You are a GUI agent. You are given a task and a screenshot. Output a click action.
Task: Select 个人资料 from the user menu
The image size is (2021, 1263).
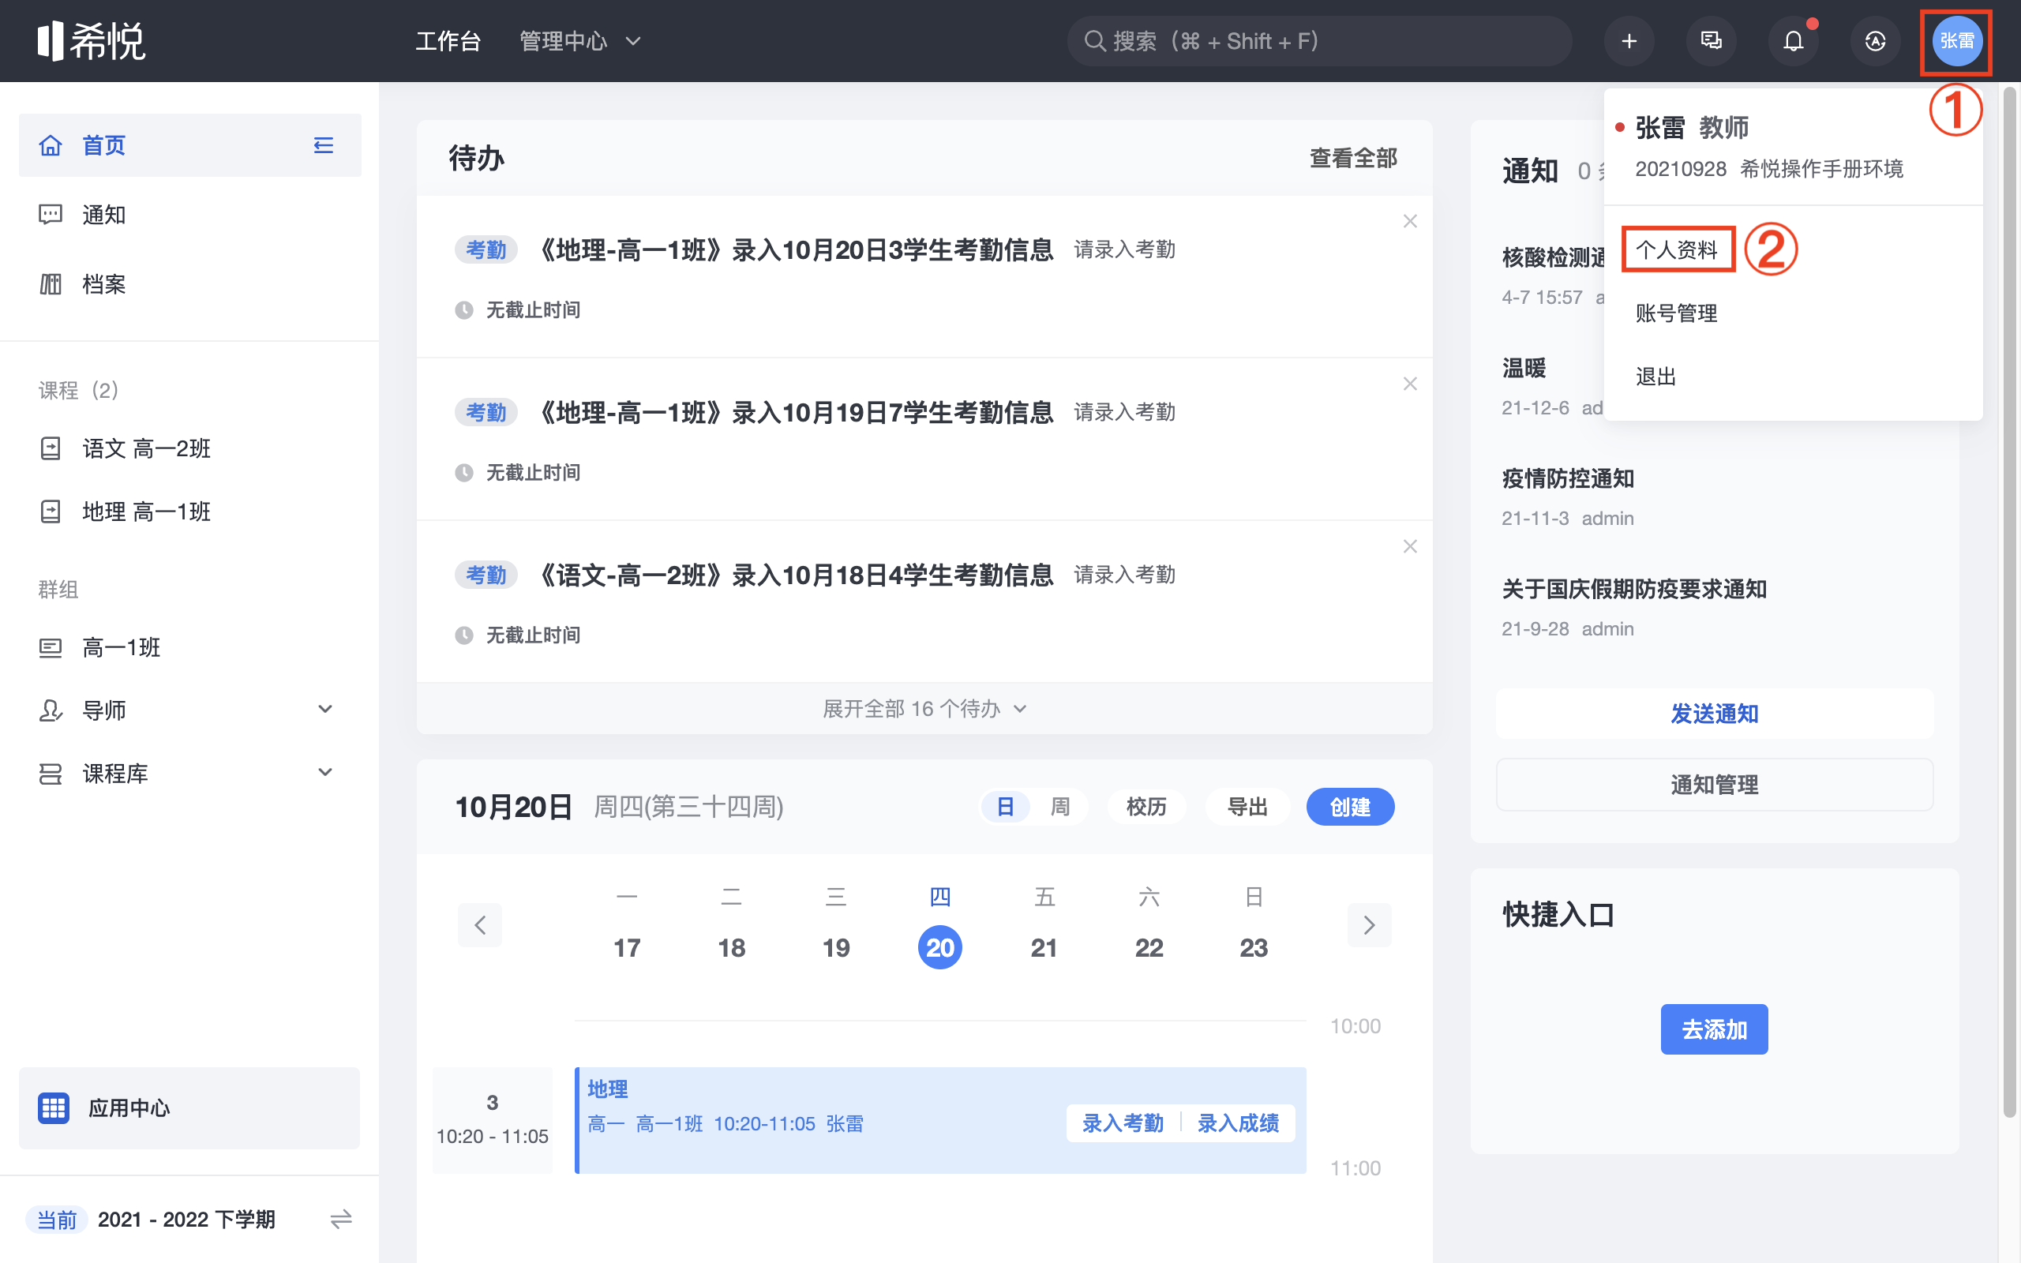pos(1677,249)
